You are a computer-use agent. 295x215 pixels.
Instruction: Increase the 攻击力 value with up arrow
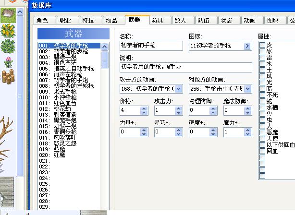(x=178, y=108)
